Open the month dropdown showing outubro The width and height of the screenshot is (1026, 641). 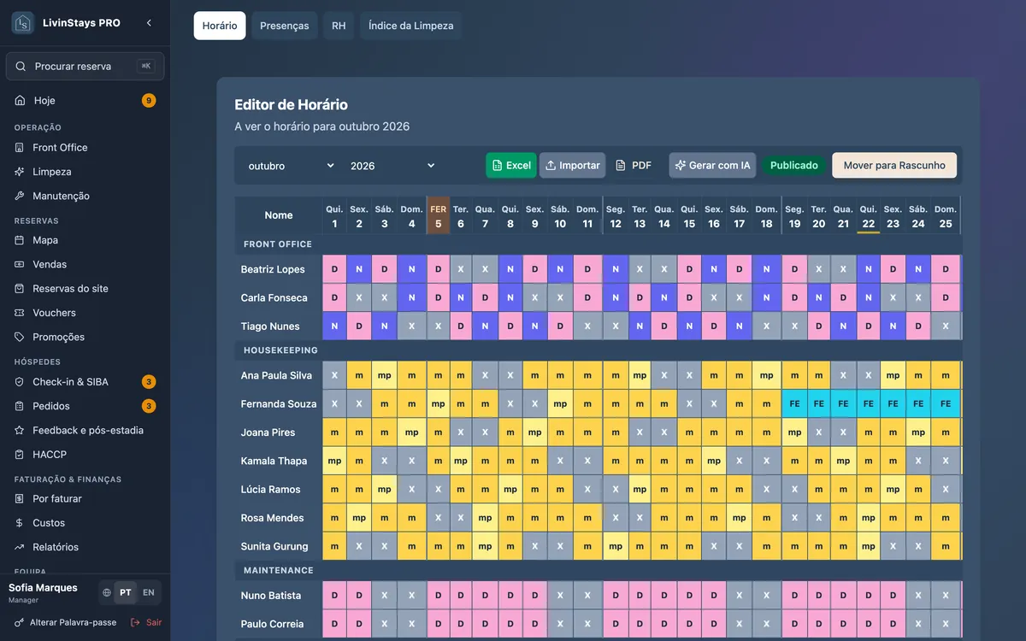291,166
